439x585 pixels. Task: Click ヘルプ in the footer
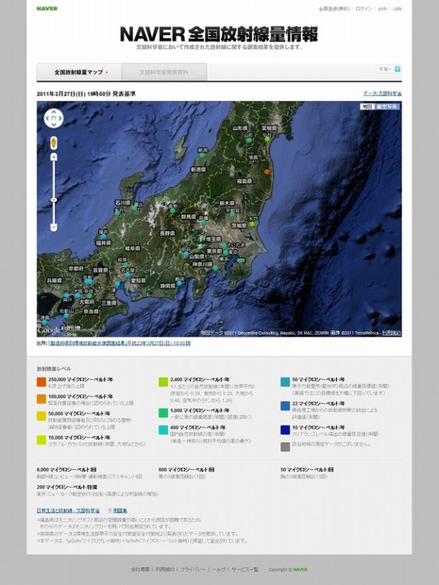tap(218, 569)
